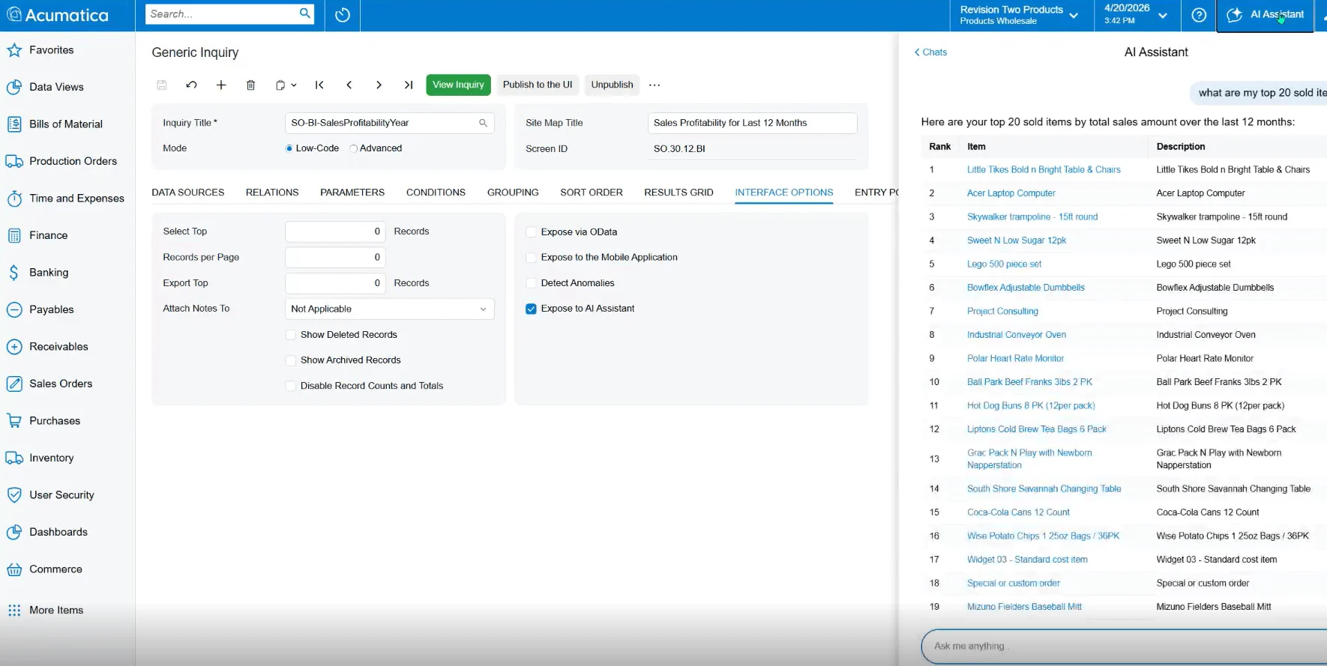Image resolution: width=1327 pixels, height=666 pixels.
Task: Go to first record icon
Action: pos(319,85)
